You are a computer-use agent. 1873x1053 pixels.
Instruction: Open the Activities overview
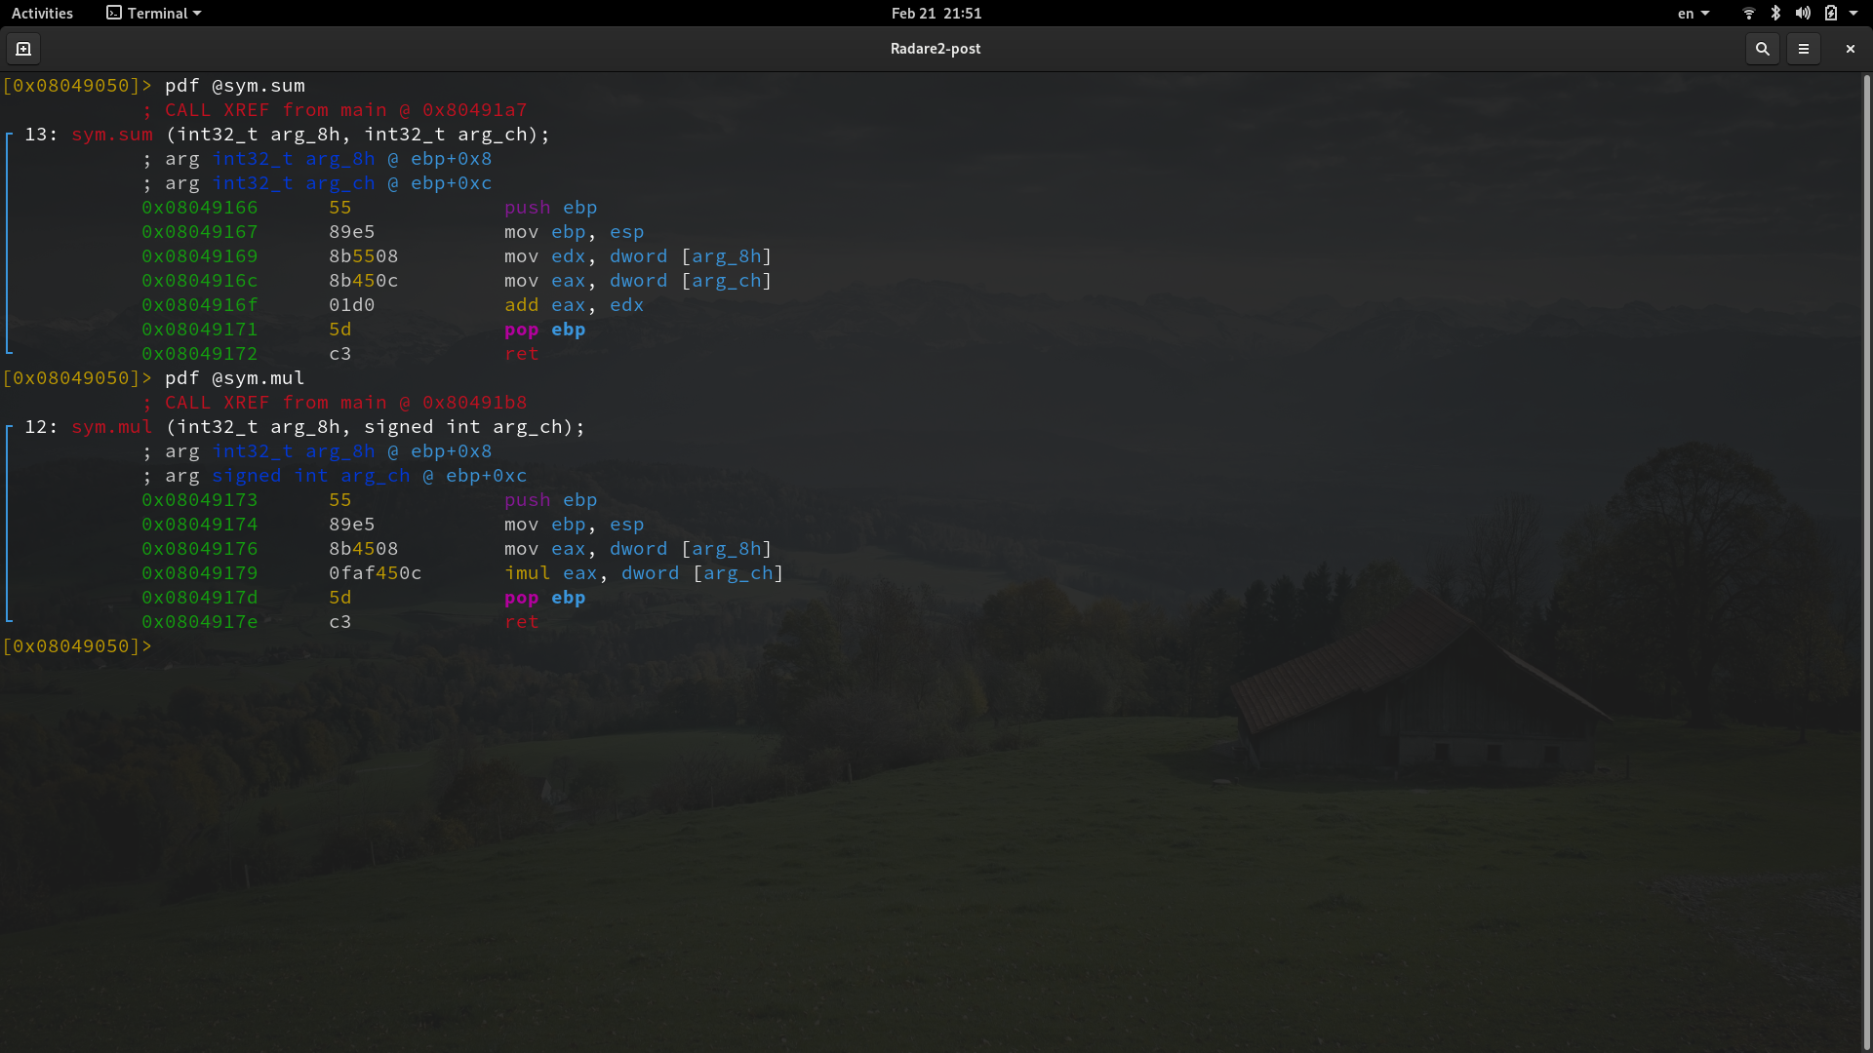pos(42,14)
